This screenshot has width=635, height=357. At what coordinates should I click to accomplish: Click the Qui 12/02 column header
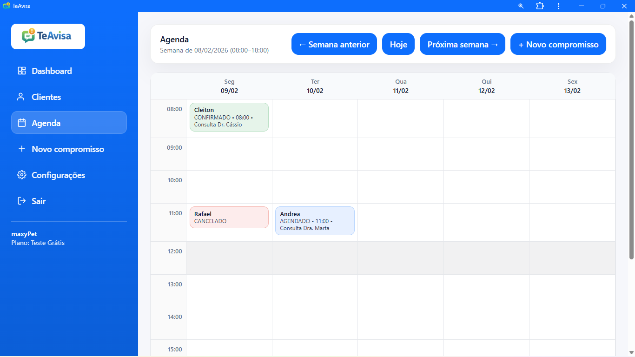[487, 86]
